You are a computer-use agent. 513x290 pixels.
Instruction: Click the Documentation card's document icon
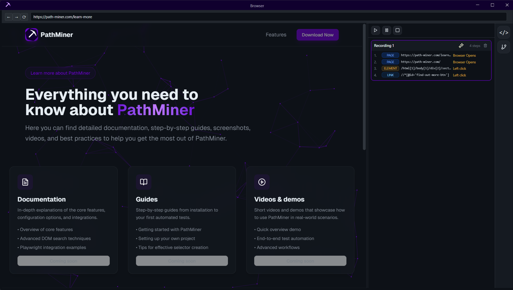pos(25,182)
